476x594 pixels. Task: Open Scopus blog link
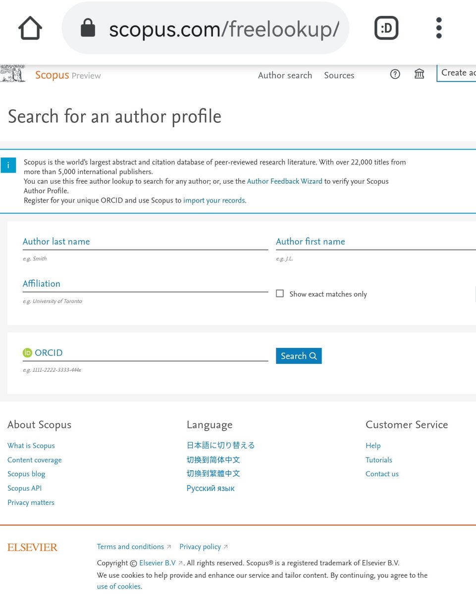[x=26, y=474]
